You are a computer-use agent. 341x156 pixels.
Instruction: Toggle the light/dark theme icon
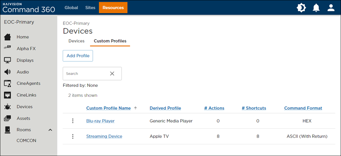tap(301, 8)
